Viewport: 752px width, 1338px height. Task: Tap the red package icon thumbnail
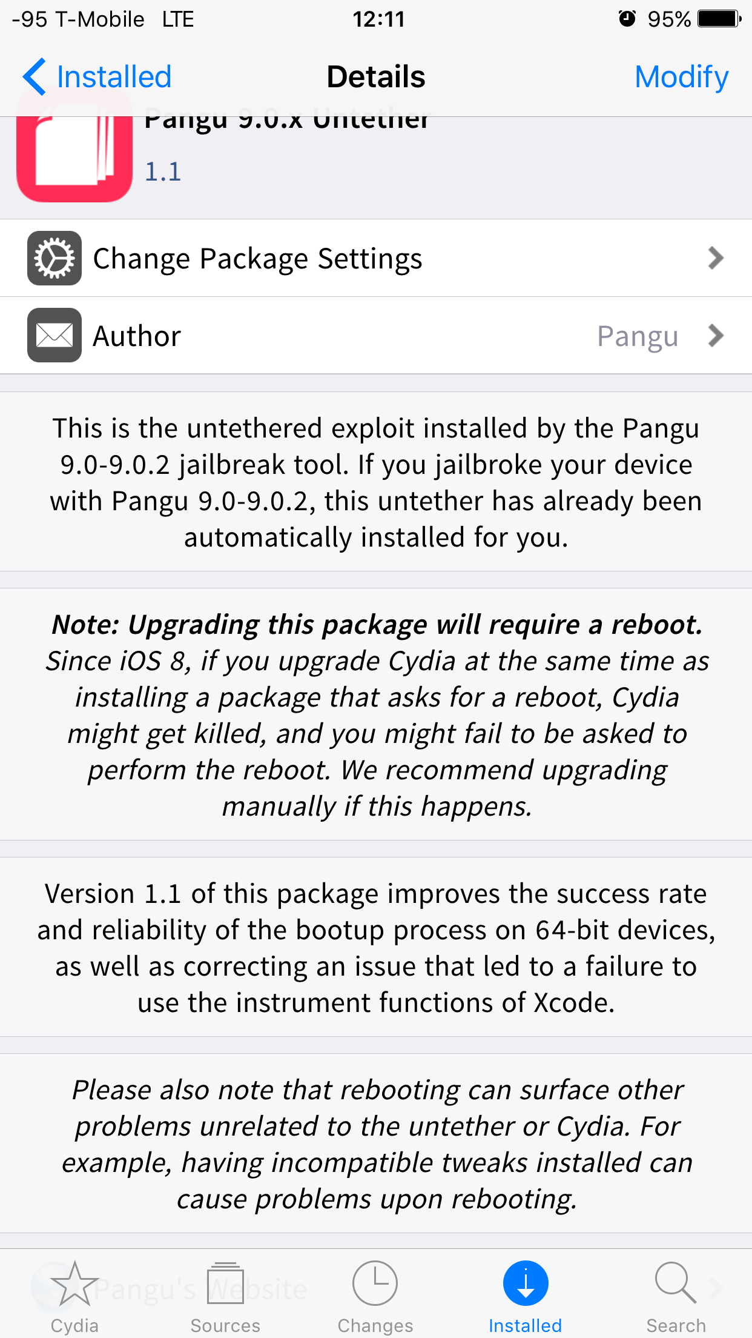[74, 159]
